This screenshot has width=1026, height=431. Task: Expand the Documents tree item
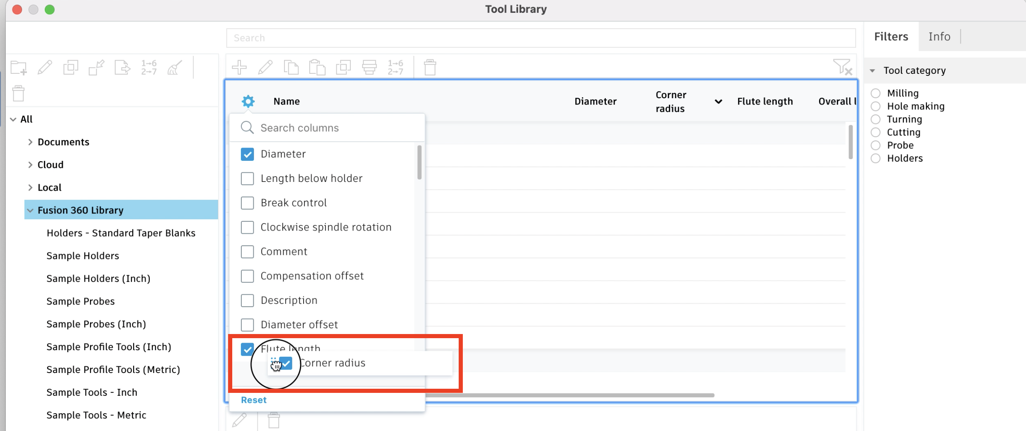click(30, 142)
